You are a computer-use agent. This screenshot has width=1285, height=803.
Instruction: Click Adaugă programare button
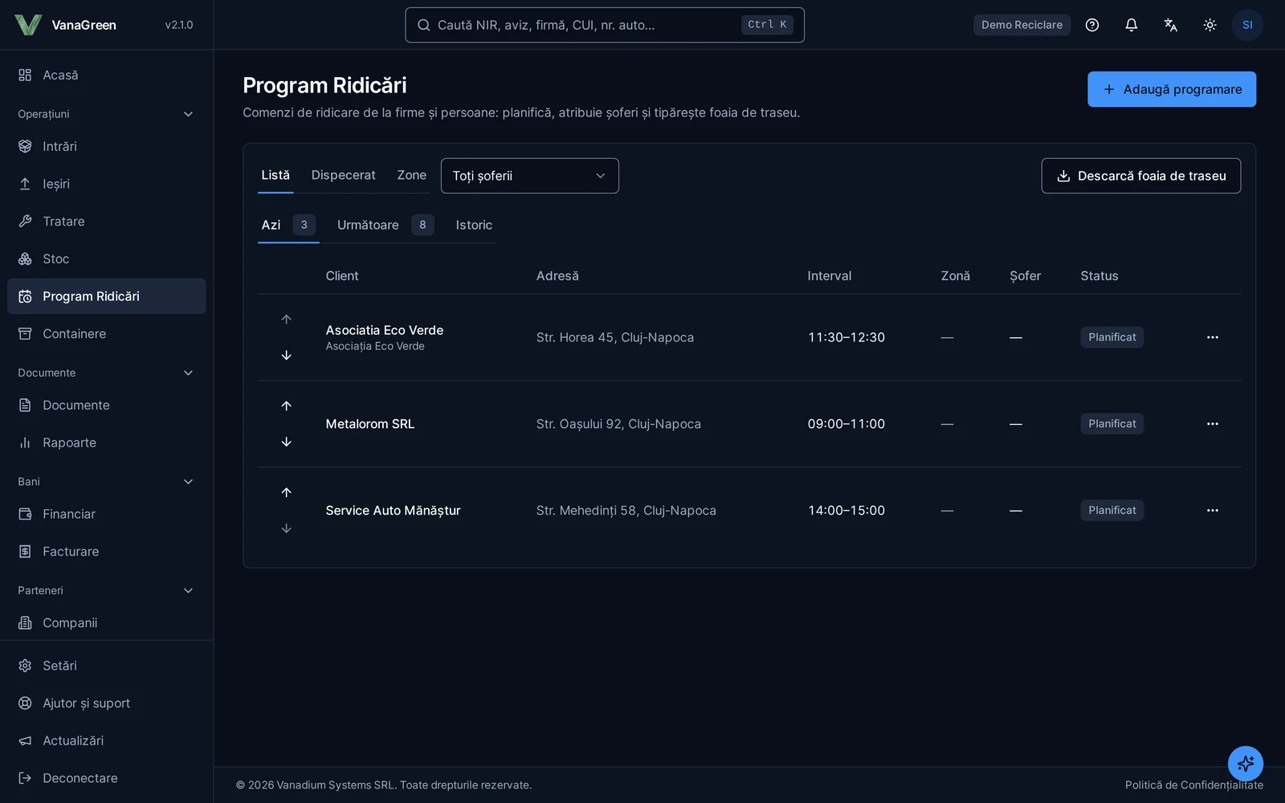pos(1172,89)
